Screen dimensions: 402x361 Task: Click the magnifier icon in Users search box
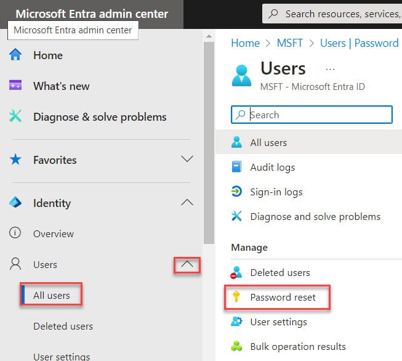point(241,115)
